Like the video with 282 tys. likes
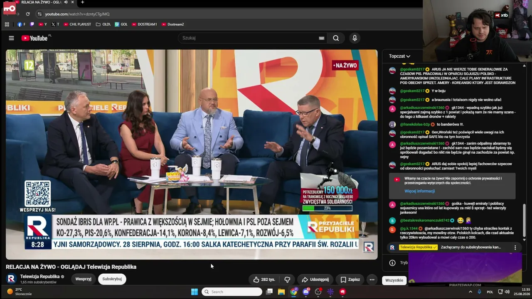 (x=264, y=279)
